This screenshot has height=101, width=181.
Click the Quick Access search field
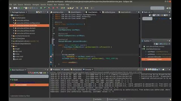pos(157,8)
